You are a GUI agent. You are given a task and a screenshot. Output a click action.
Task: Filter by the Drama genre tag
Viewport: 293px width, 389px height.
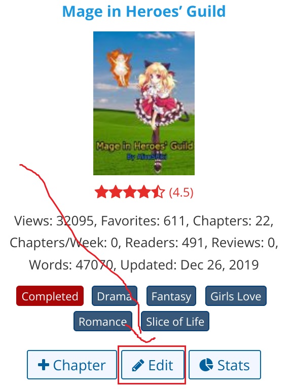115,296
